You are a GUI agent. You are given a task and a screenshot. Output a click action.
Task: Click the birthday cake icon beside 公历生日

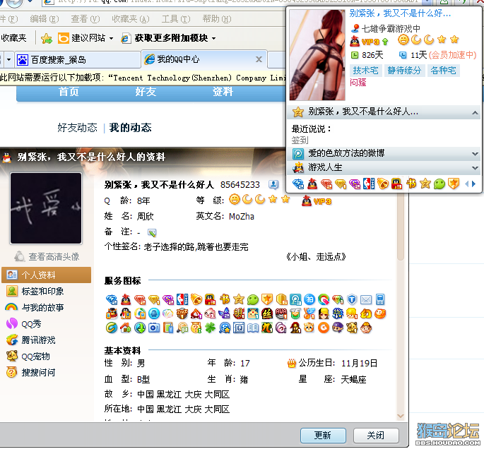[292, 364]
